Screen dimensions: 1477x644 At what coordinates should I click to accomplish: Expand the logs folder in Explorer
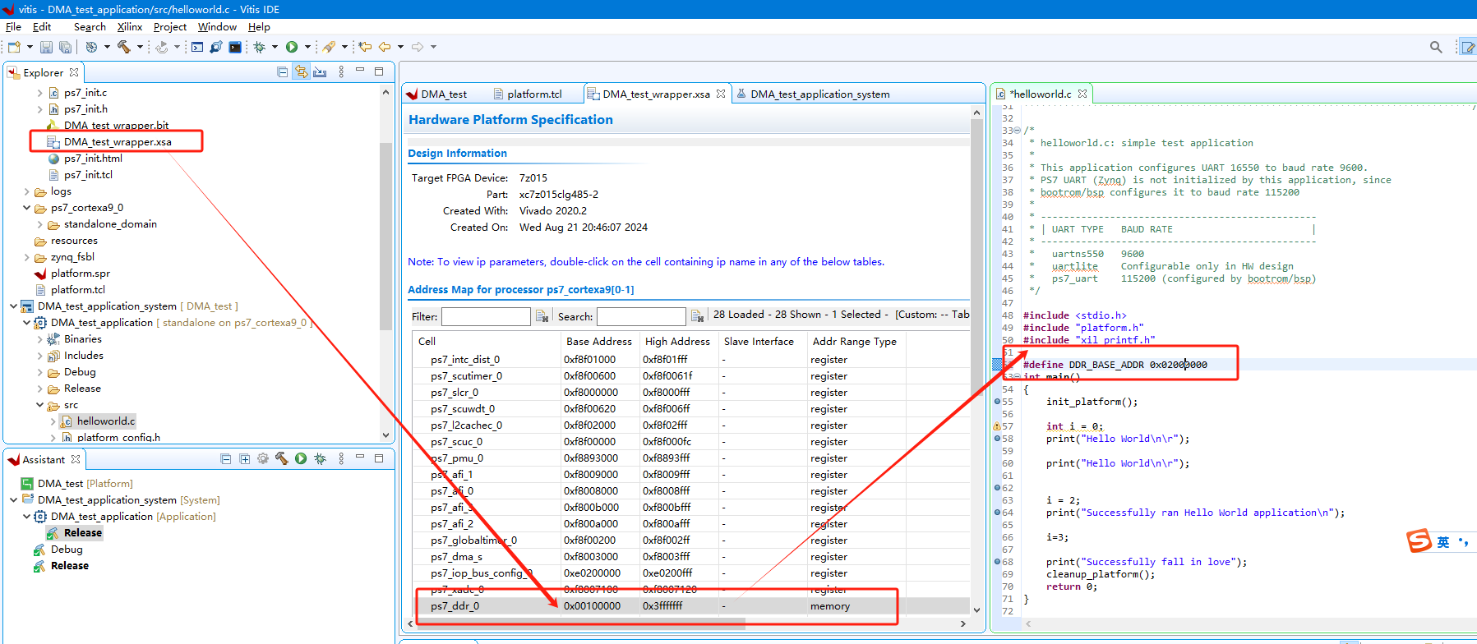(x=27, y=191)
